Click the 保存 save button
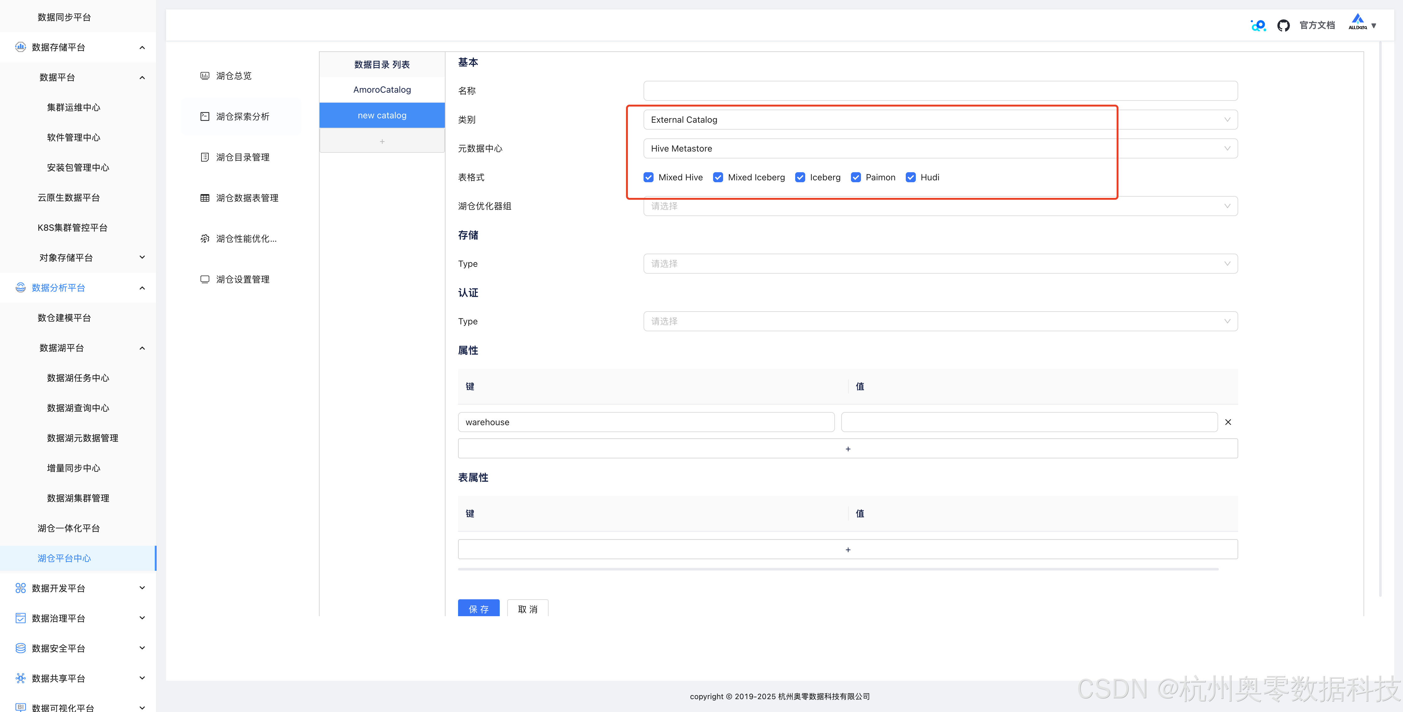This screenshot has height=712, width=1403. tap(479, 608)
